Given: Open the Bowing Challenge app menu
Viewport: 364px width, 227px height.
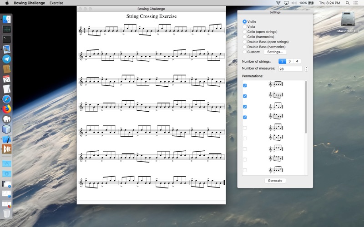Looking at the screenshot, I should [30, 3].
